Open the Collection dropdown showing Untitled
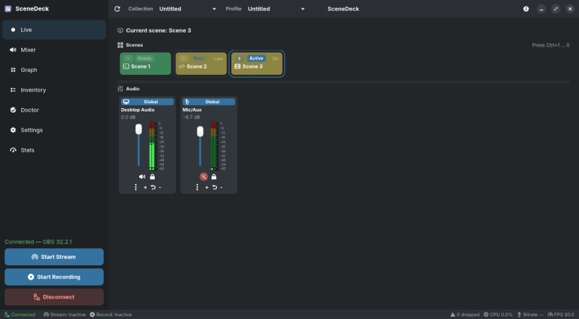The height and width of the screenshot is (319, 579). [187, 9]
